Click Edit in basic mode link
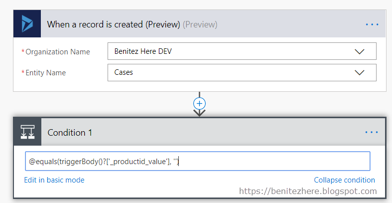392x203 pixels. 54,180
